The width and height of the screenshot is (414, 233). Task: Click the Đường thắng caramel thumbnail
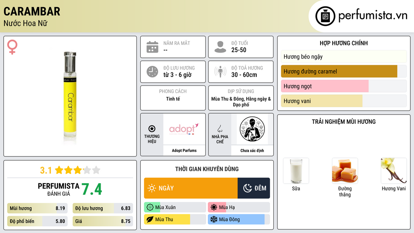tap(345, 171)
